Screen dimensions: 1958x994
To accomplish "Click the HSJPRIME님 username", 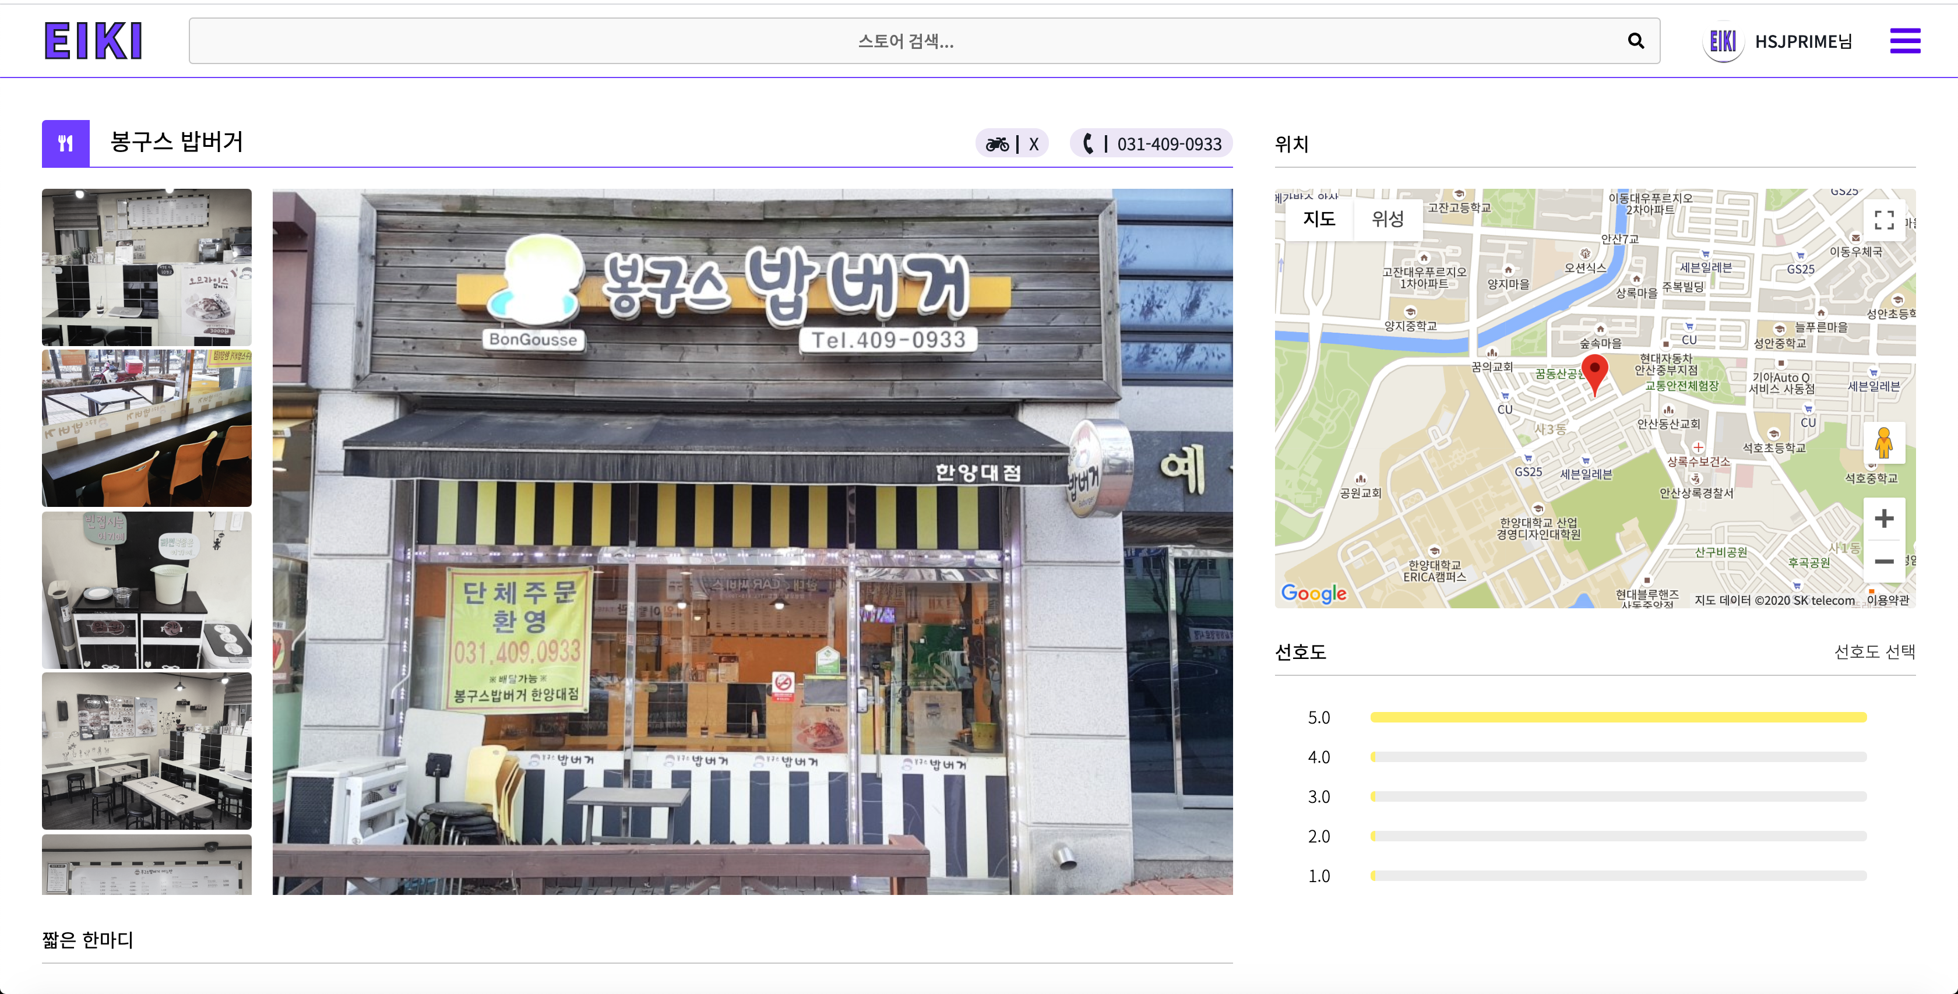I will [1803, 42].
